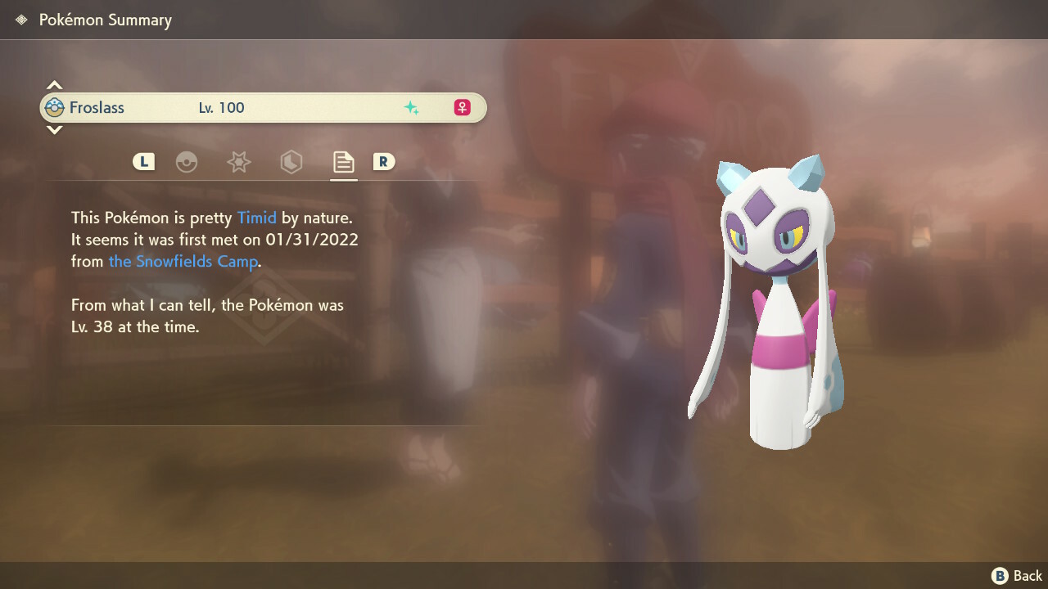1048x589 pixels.
Task: Click the up arrow above Froslass
Action: (x=54, y=85)
